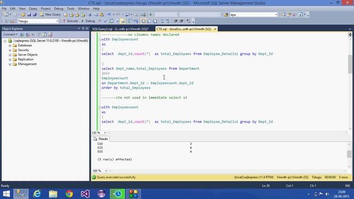Click the Open File folder icon
Screen dimensions: 354x199
tap(23, 15)
